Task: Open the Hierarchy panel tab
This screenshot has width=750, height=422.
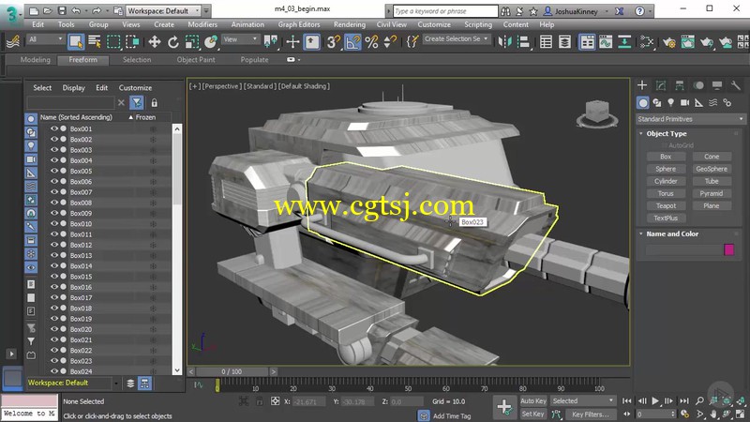Action: coord(679,85)
